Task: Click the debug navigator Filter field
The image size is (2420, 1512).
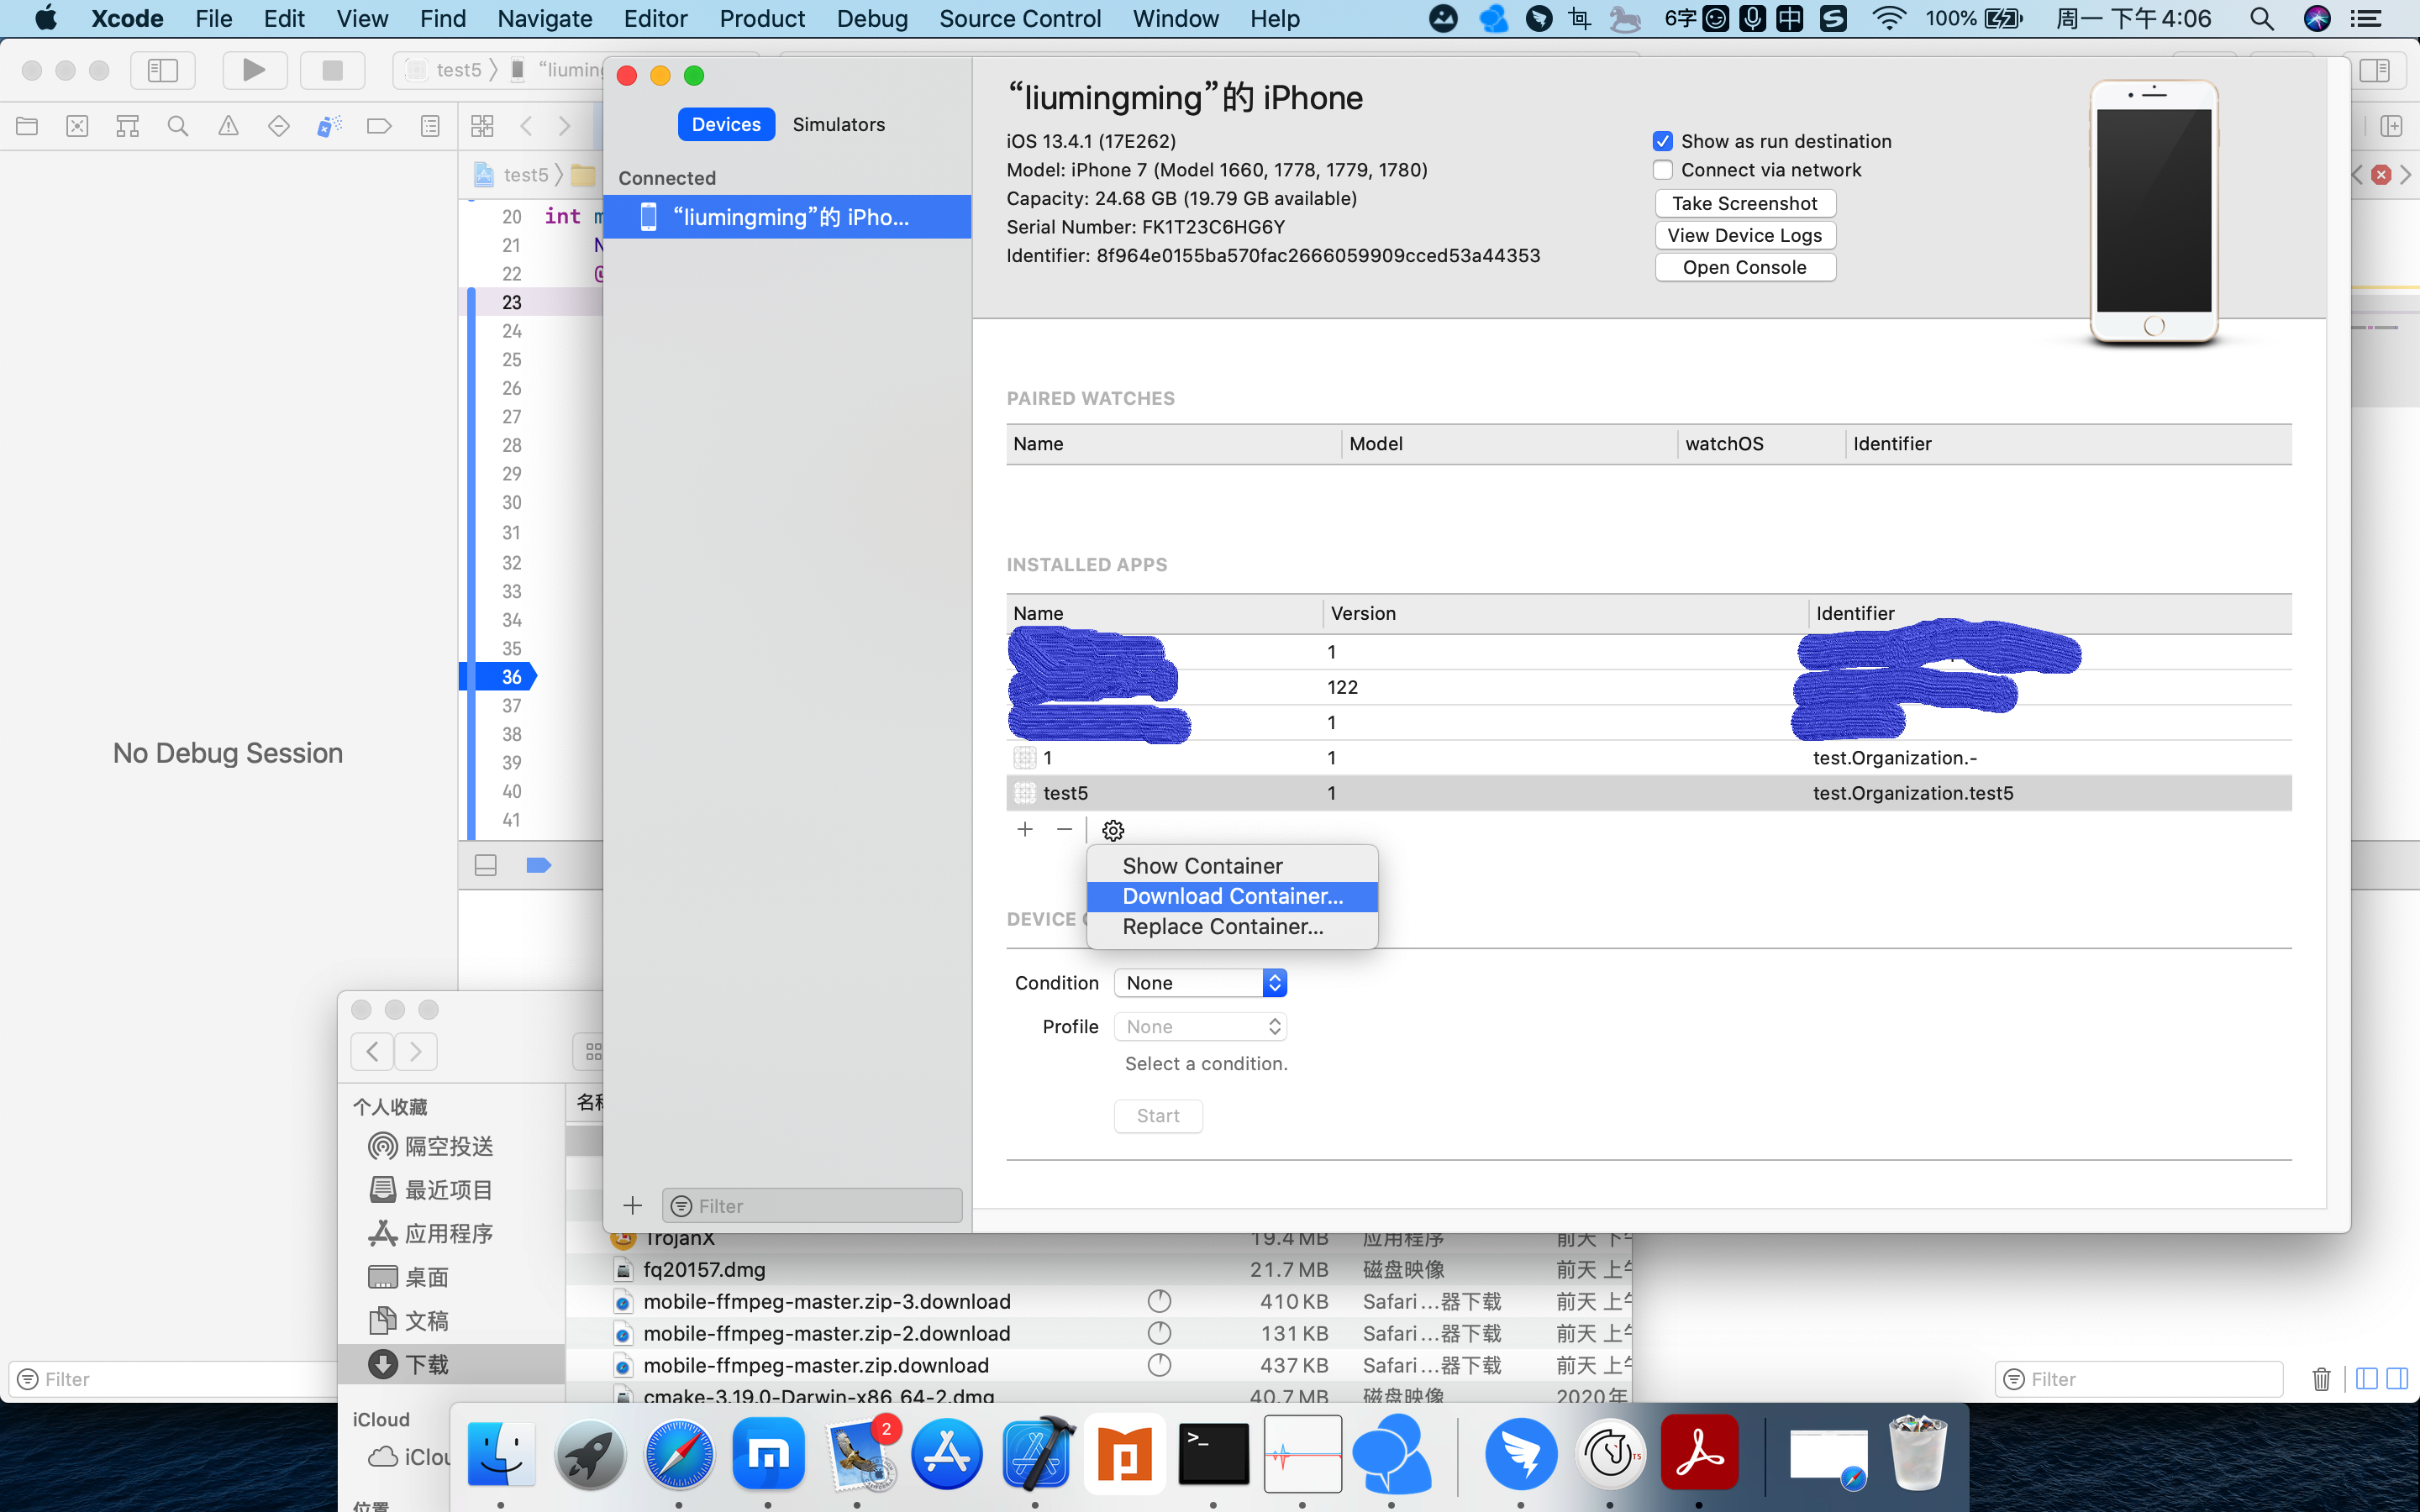Action: (172, 1379)
